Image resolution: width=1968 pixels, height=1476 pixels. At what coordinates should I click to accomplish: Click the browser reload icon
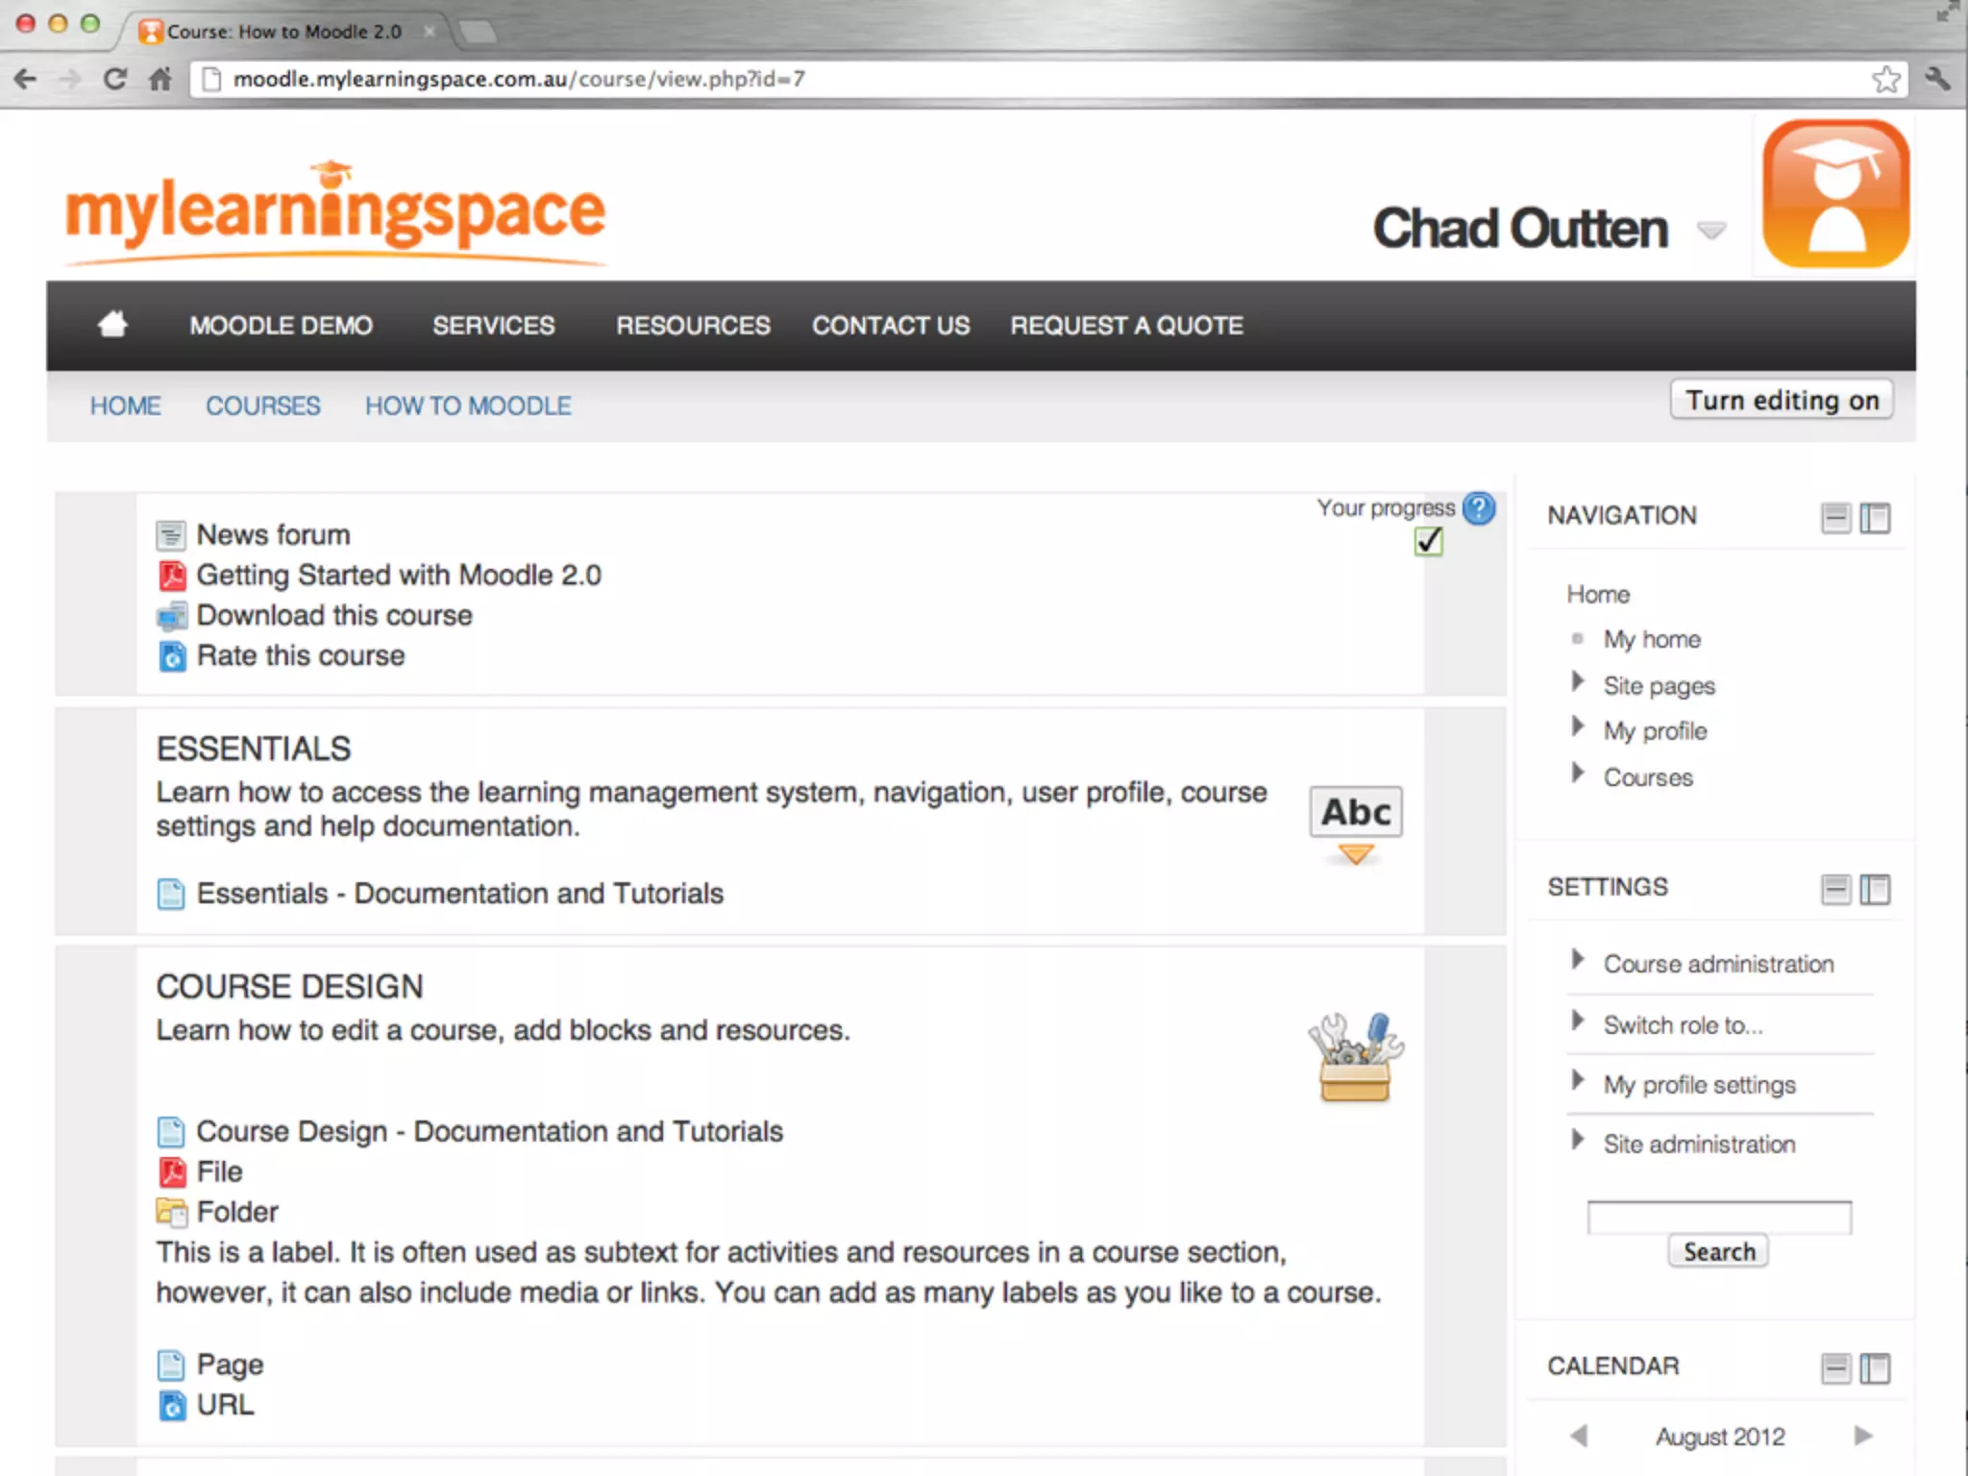pos(114,79)
